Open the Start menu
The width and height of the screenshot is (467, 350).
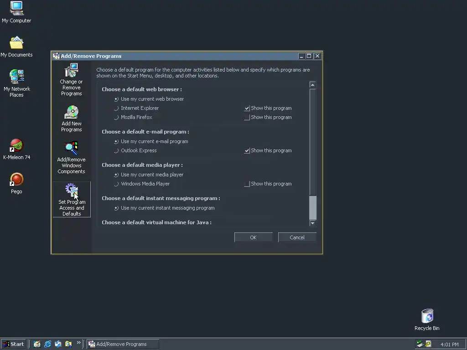[x=13, y=344]
